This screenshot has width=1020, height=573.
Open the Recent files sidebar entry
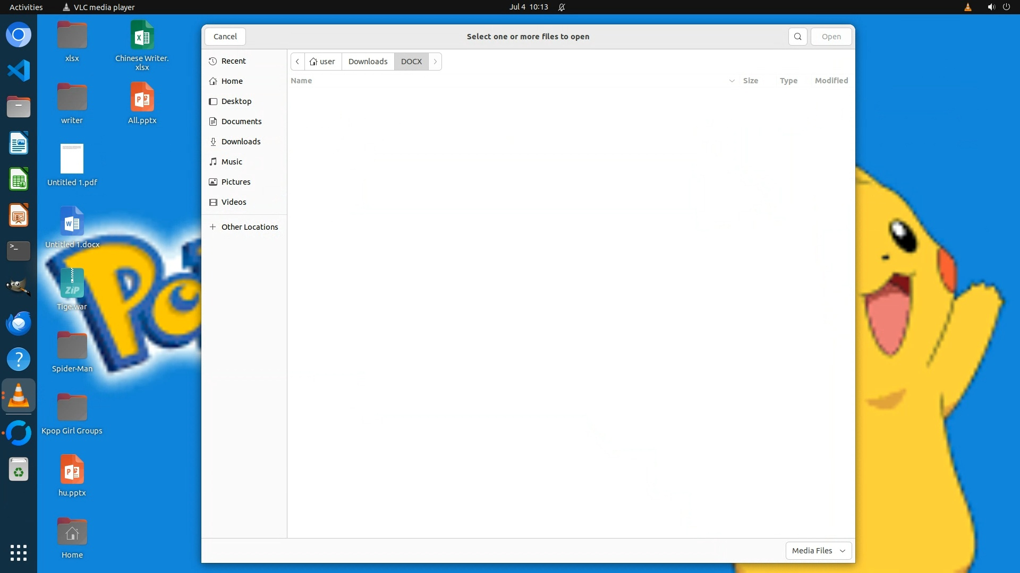(234, 61)
